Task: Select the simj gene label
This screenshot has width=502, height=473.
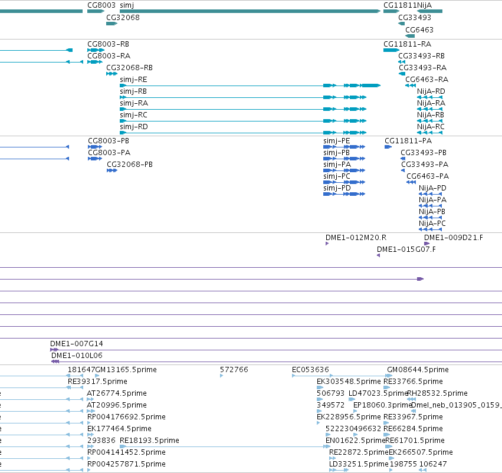Action: [127, 5]
